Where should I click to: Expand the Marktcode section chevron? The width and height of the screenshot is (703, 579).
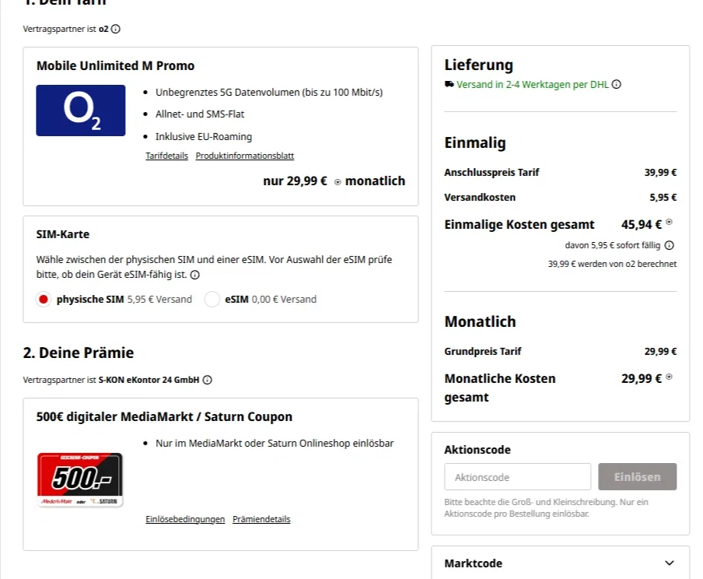(669, 563)
